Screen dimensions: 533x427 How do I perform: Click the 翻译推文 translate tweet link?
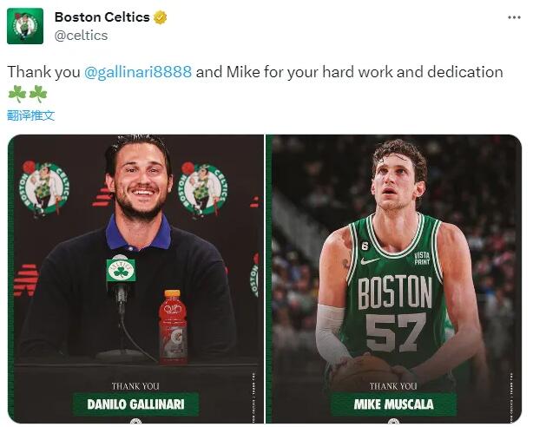[x=30, y=115]
